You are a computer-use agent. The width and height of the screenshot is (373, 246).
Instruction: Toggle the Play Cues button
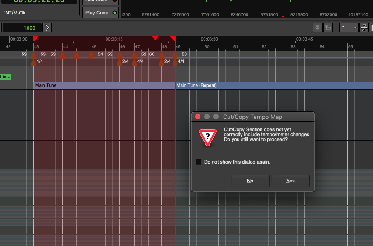(x=100, y=13)
